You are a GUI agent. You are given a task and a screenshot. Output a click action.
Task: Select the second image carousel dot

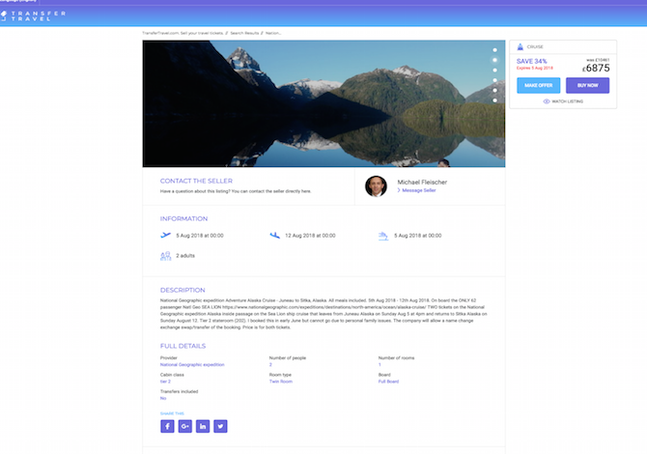click(495, 60)
